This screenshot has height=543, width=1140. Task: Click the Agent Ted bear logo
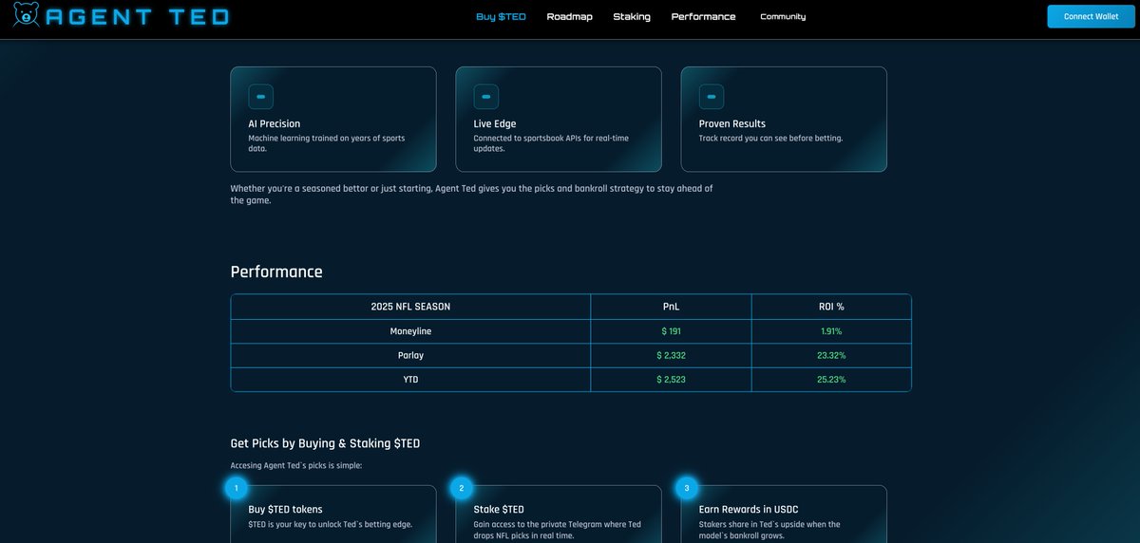[26, 15]
